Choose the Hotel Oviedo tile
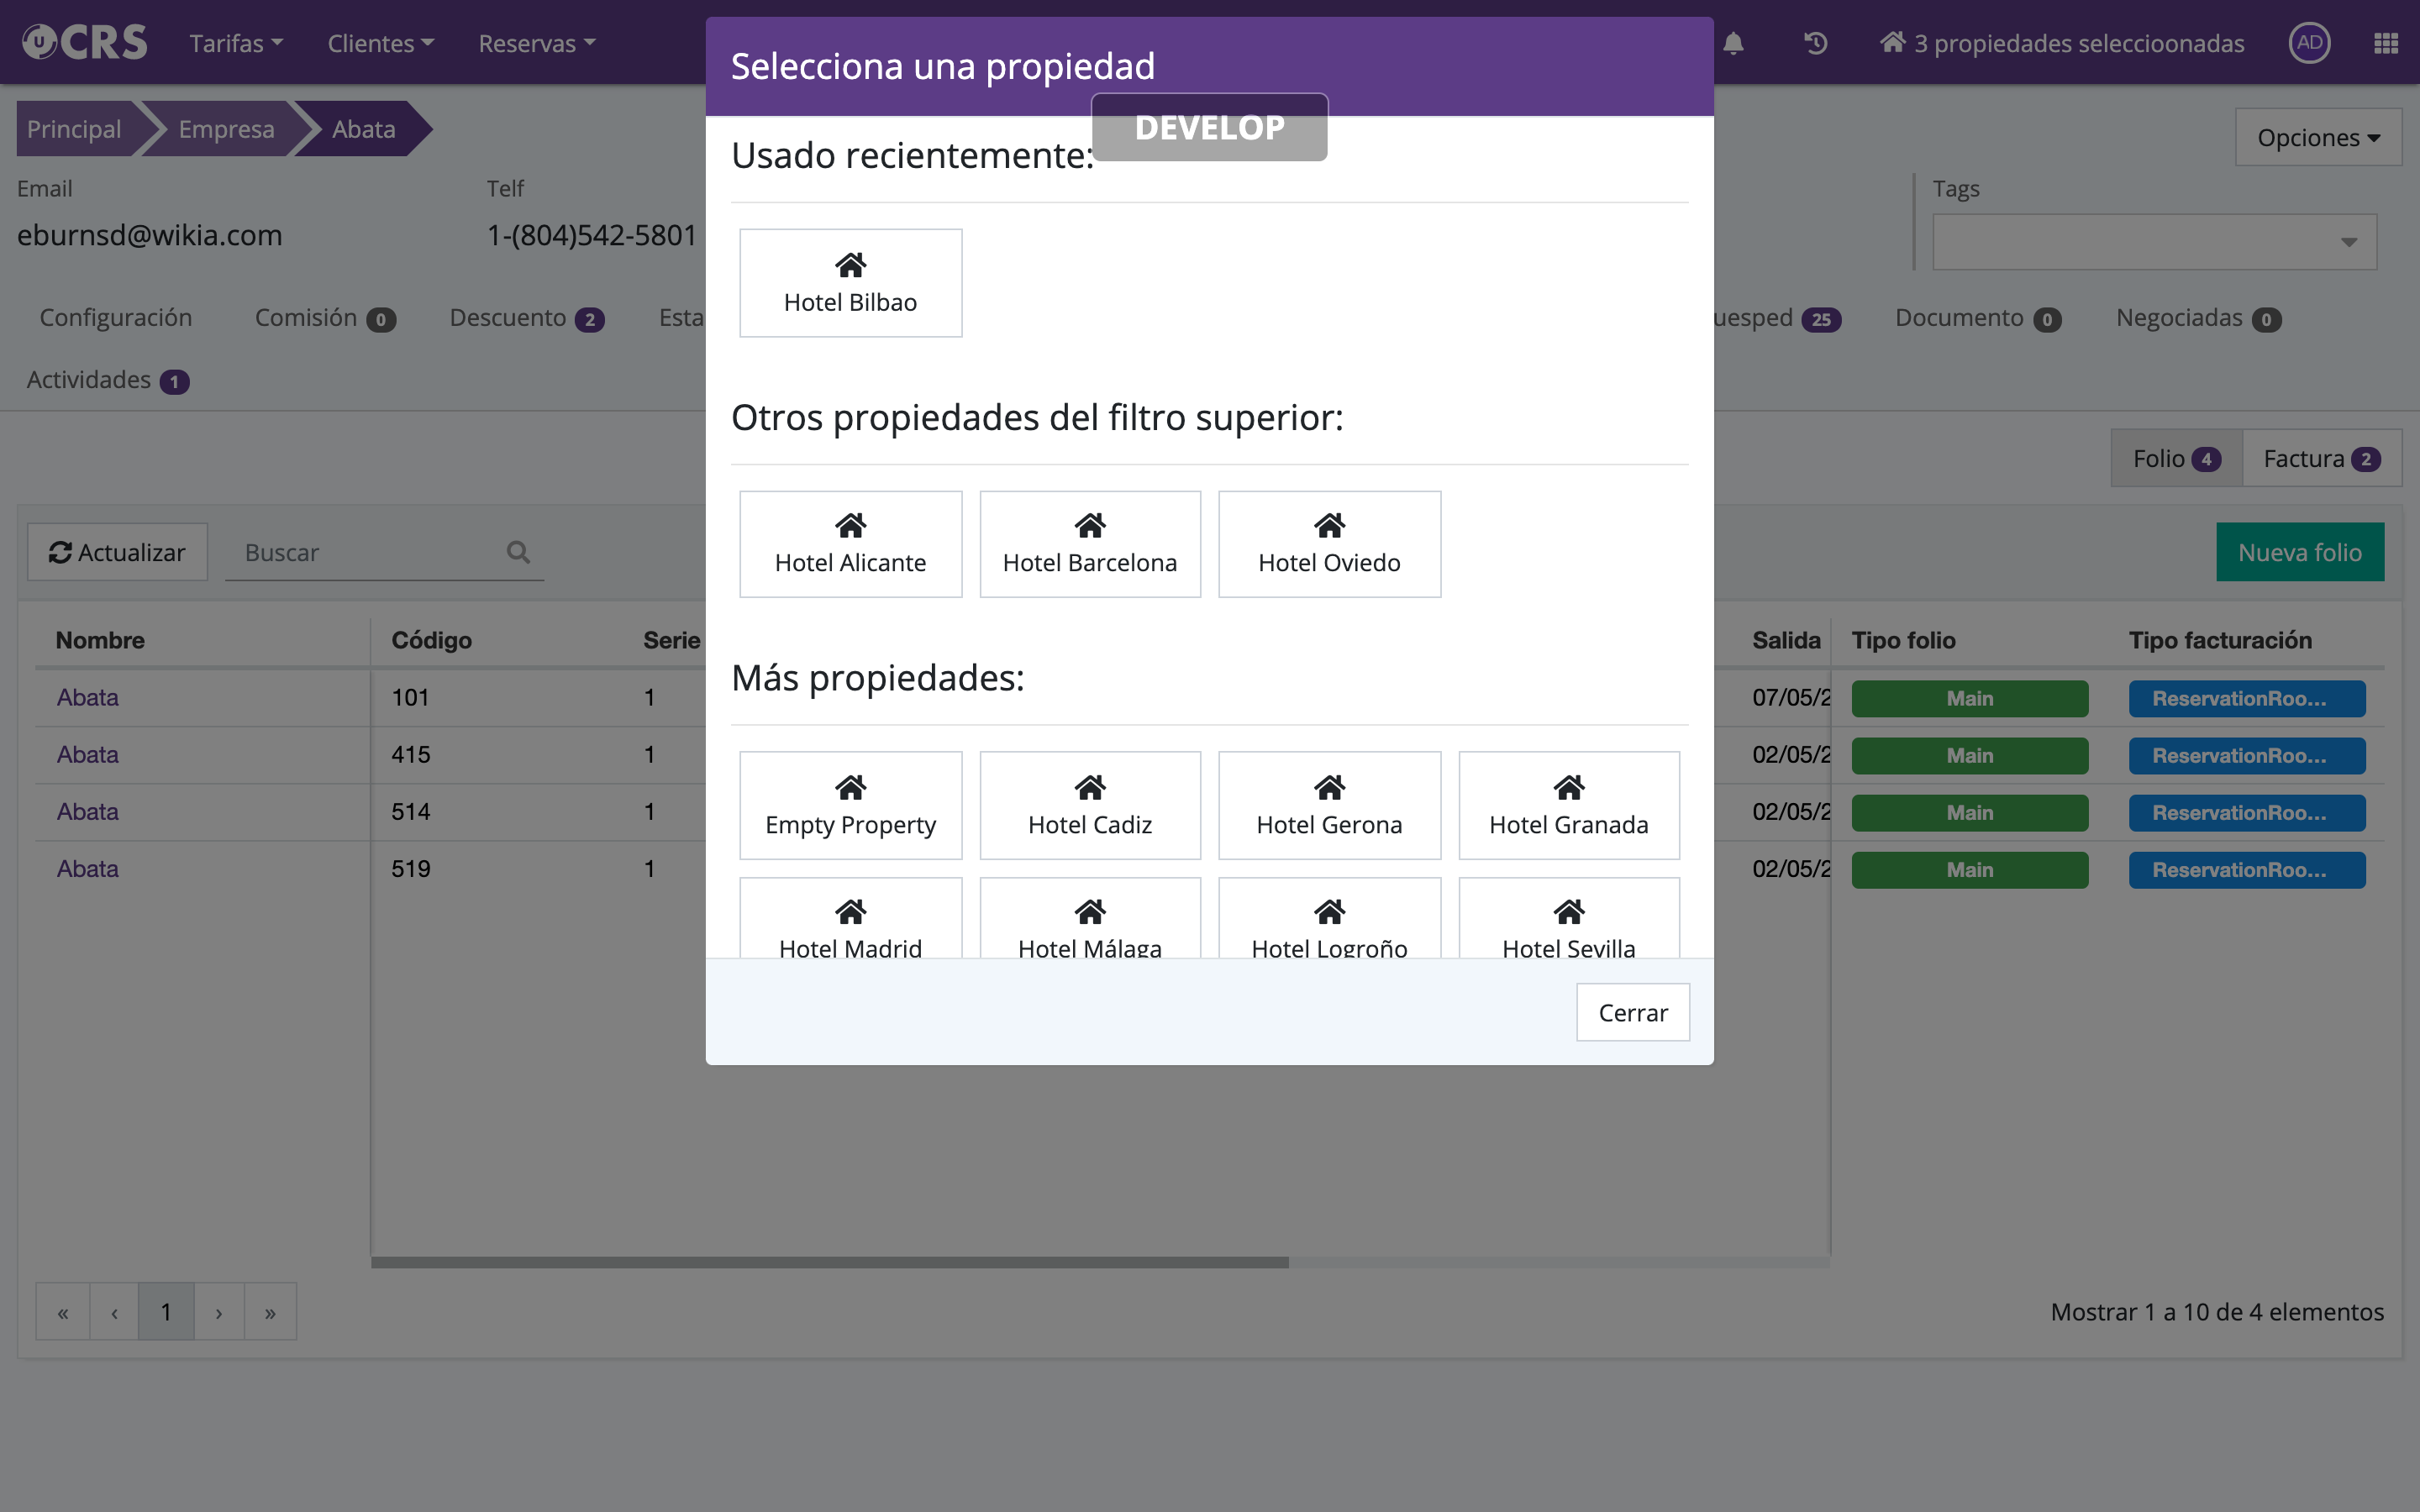This screenshot has height=1512, width=2420. point(1329,544)
